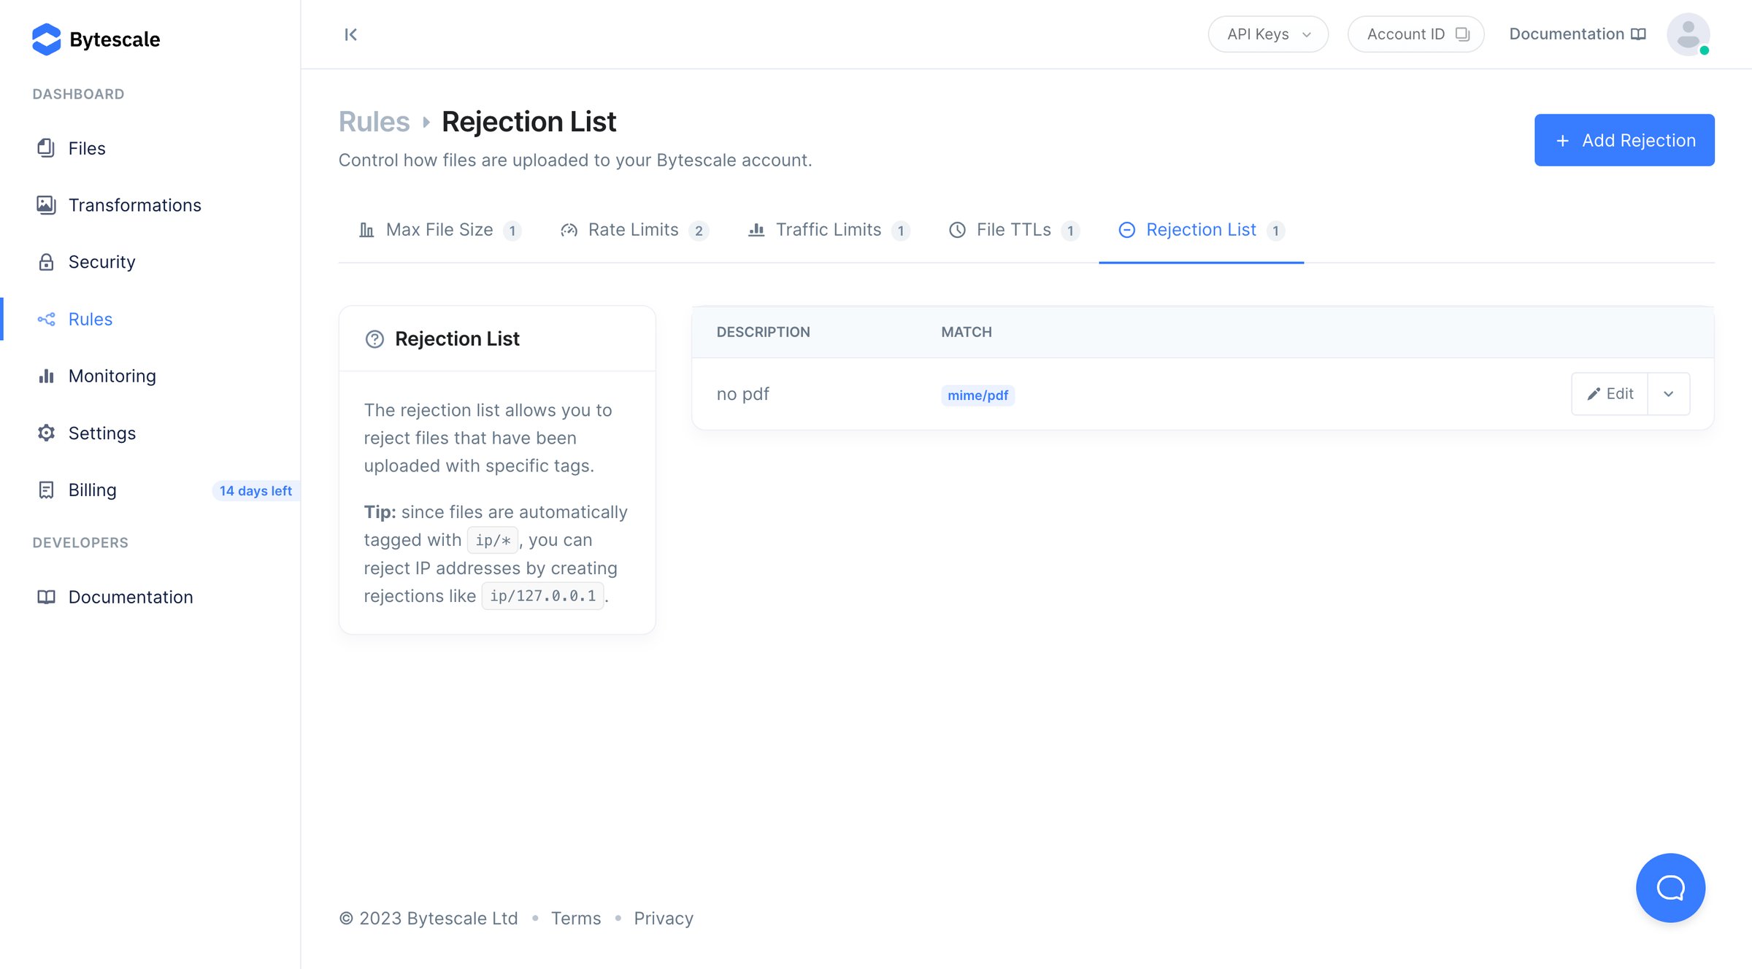This screenshot has width=1752, height=969.
Task: Expand options dropdown beside Edit
Action: (1669, 394)
